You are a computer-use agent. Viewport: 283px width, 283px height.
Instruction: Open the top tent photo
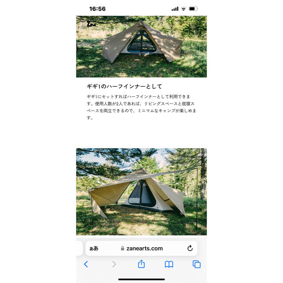pyautogui.click(x=141, y=46)
